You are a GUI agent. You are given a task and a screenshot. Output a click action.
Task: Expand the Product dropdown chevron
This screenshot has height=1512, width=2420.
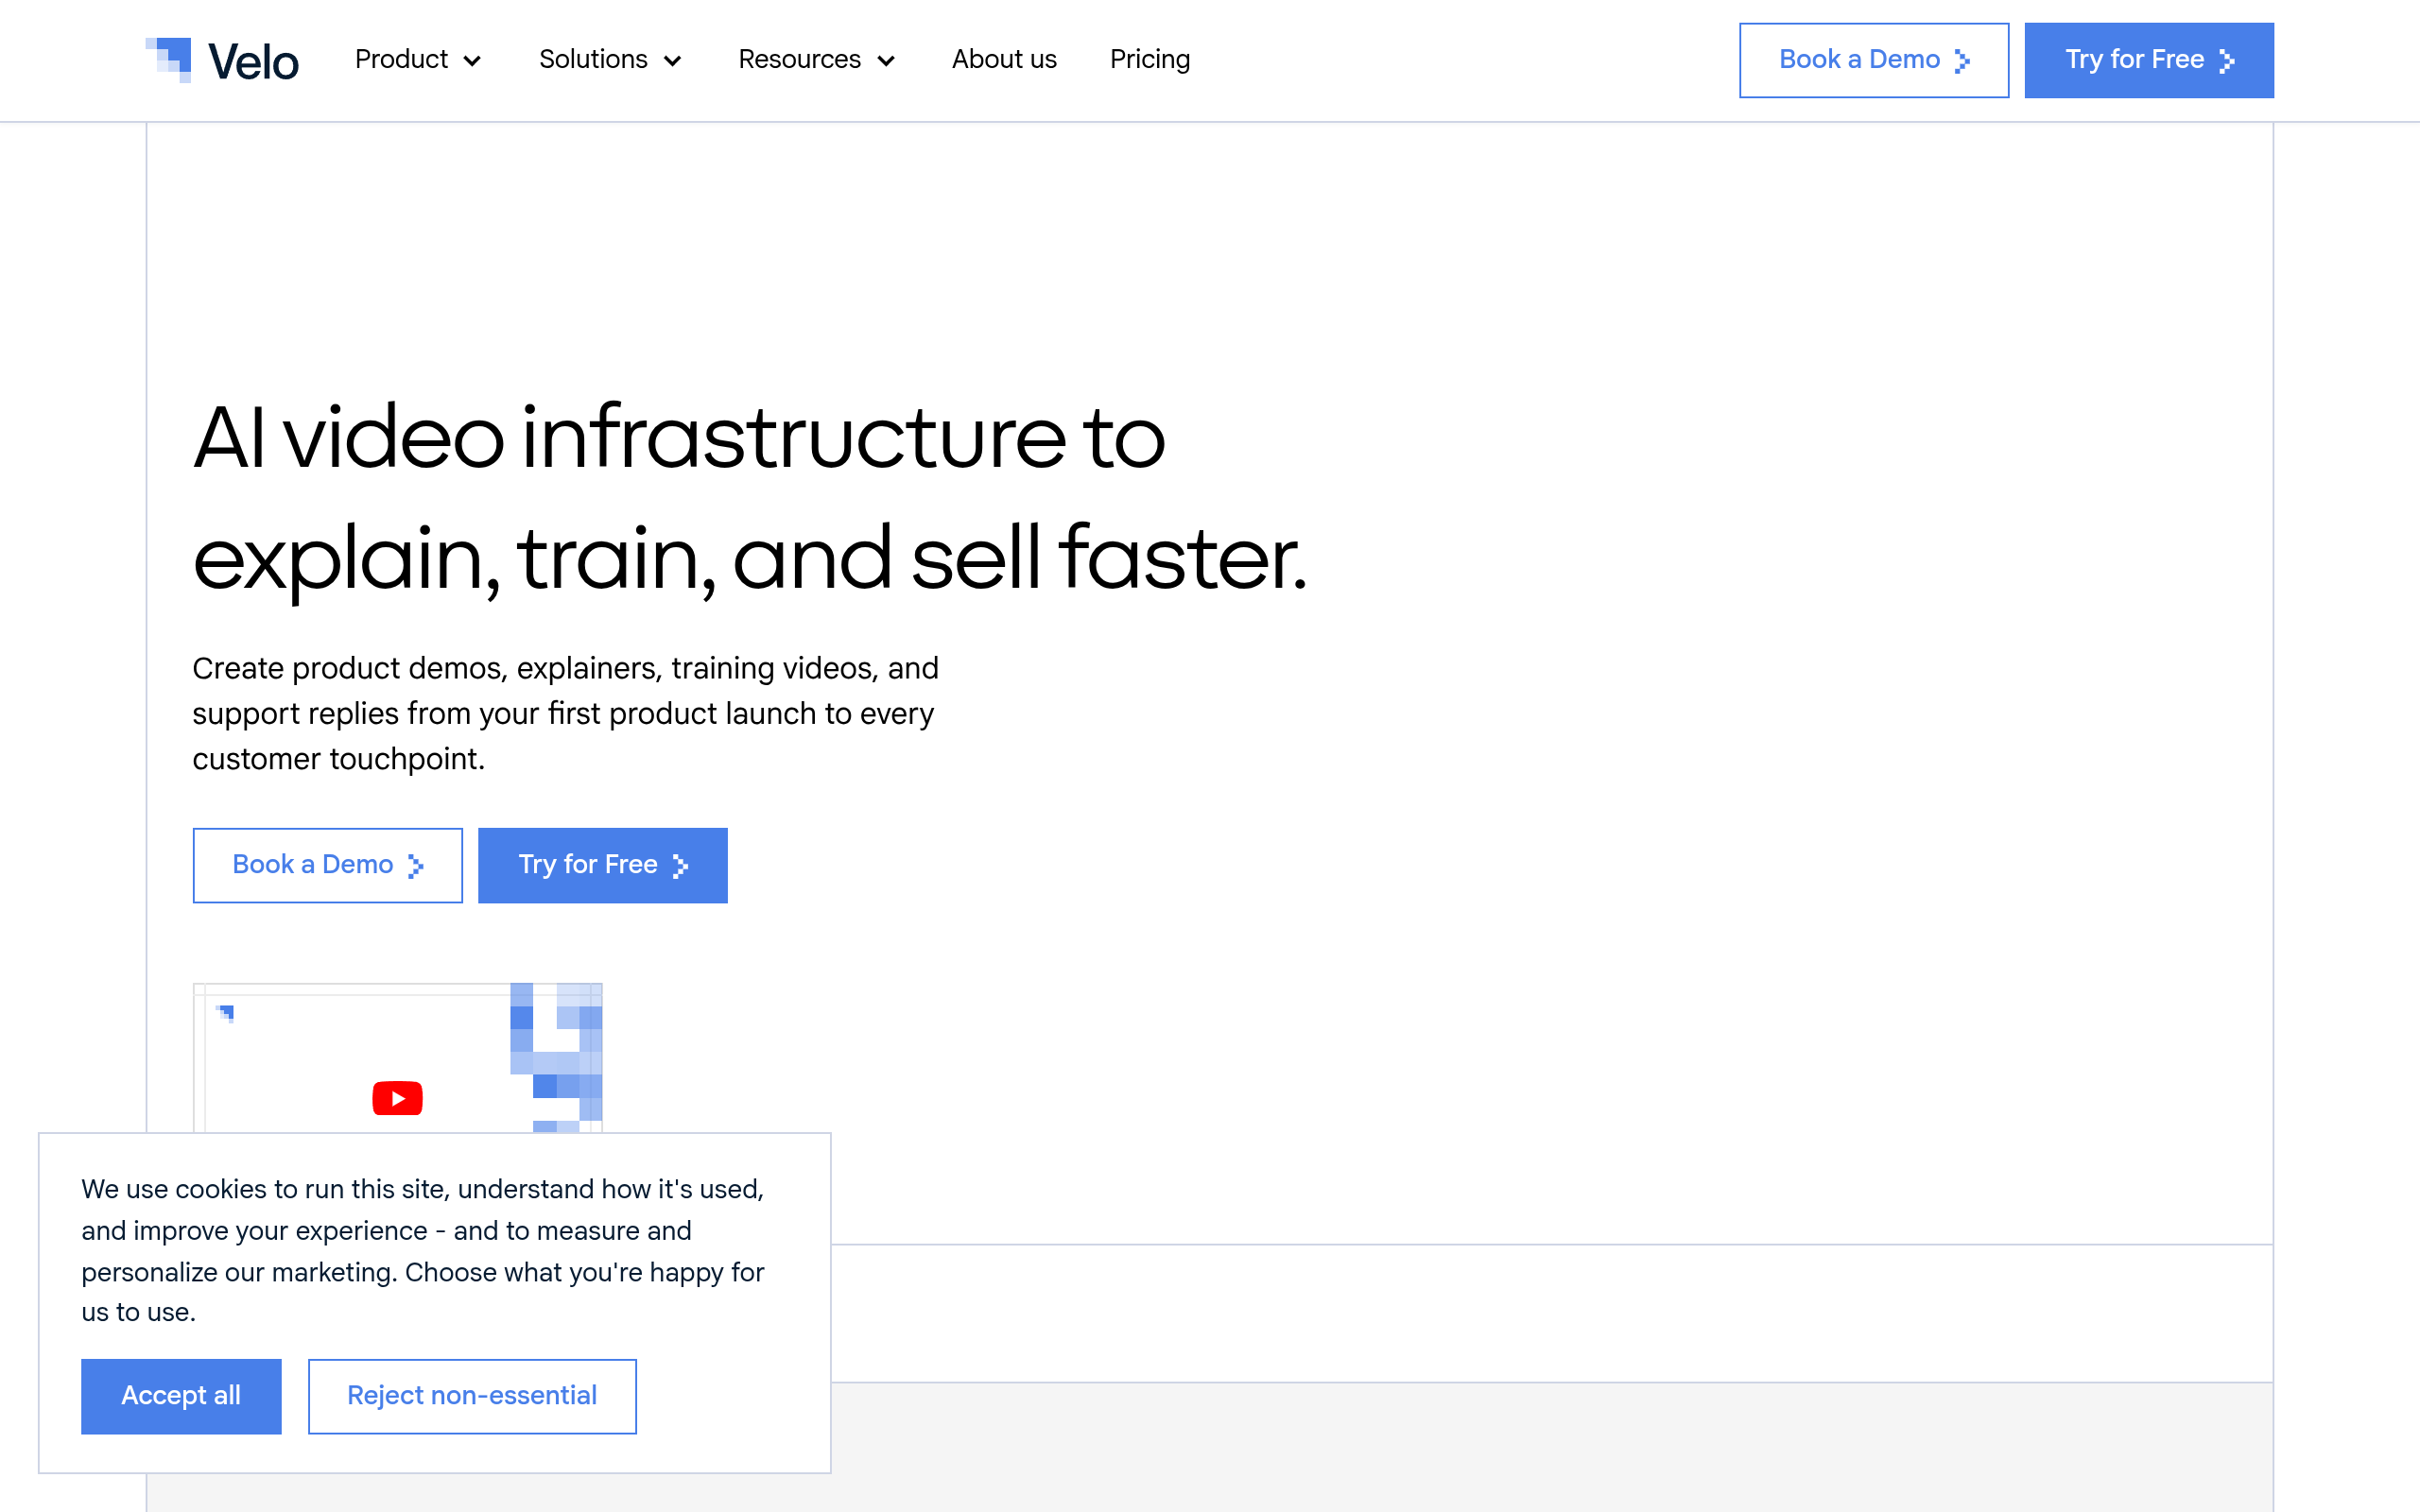tap(472, 61)
